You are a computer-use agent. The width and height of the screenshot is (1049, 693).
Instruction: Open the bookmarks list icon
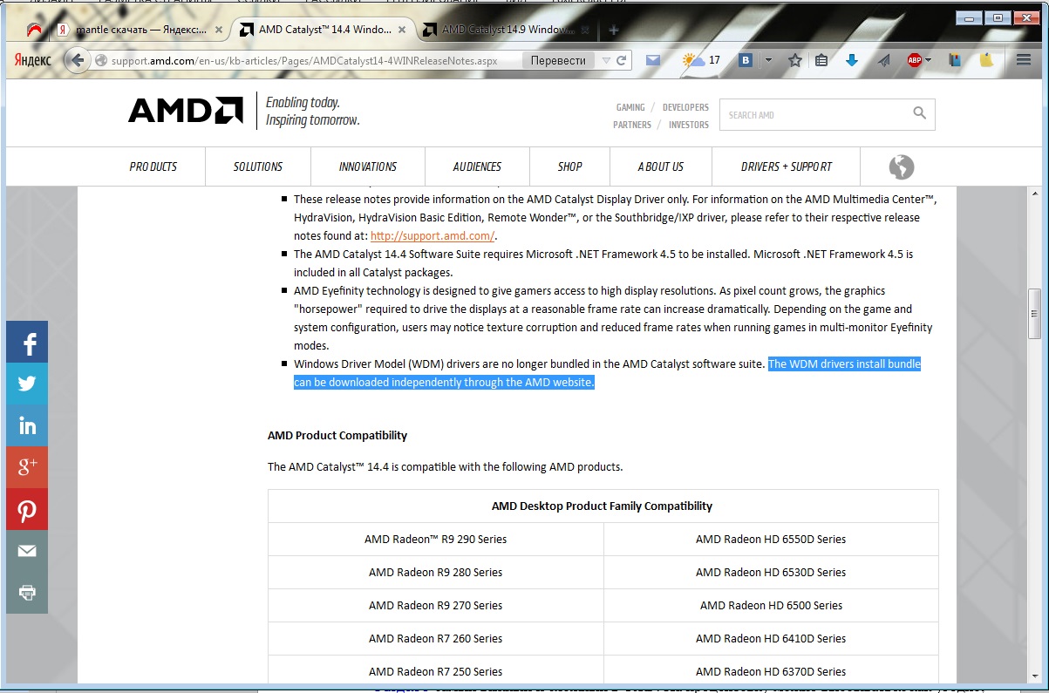coord(821,60)
